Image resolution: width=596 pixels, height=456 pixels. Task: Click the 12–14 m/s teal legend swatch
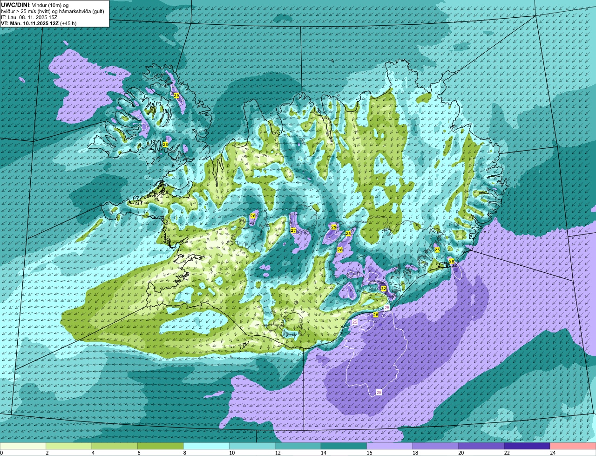pos(298,446)
